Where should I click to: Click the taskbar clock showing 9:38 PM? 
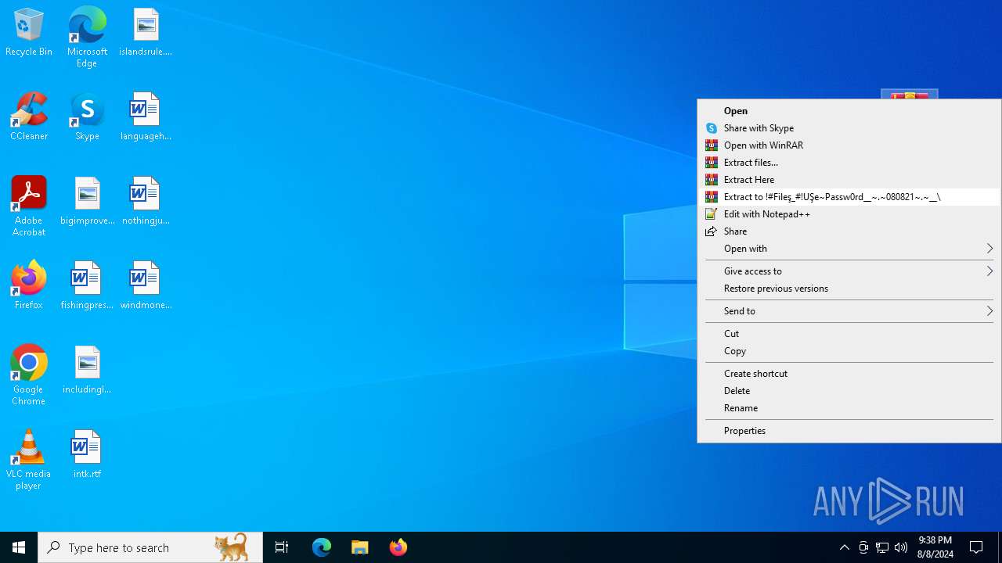point(935,547)
